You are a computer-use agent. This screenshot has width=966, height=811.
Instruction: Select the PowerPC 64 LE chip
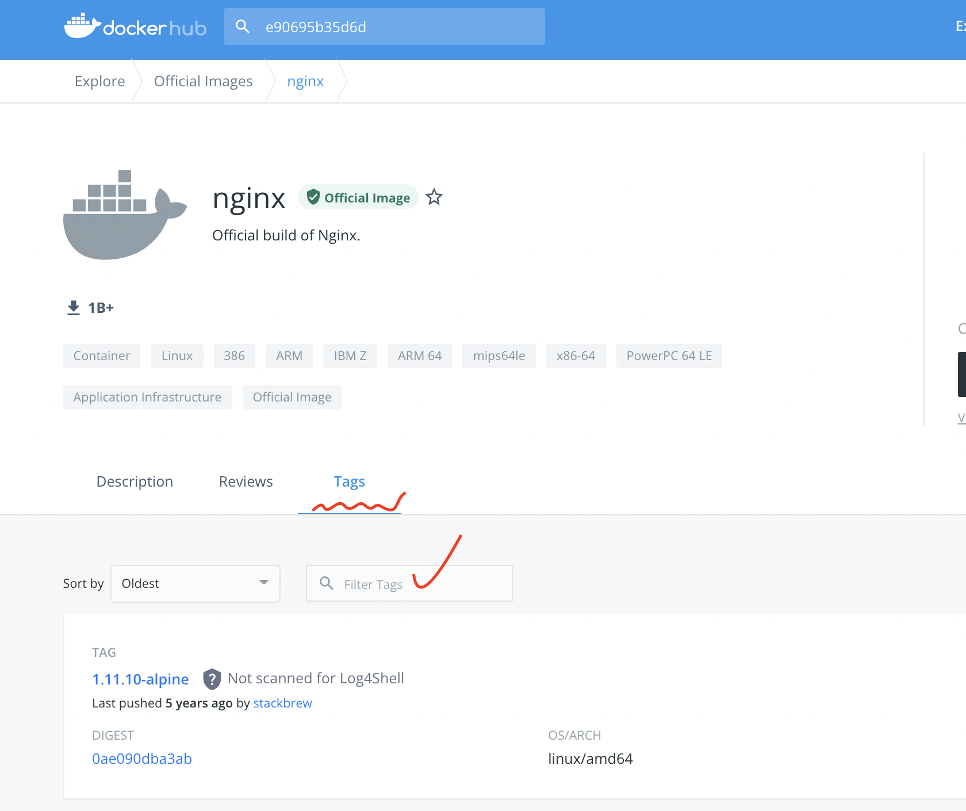669,356
